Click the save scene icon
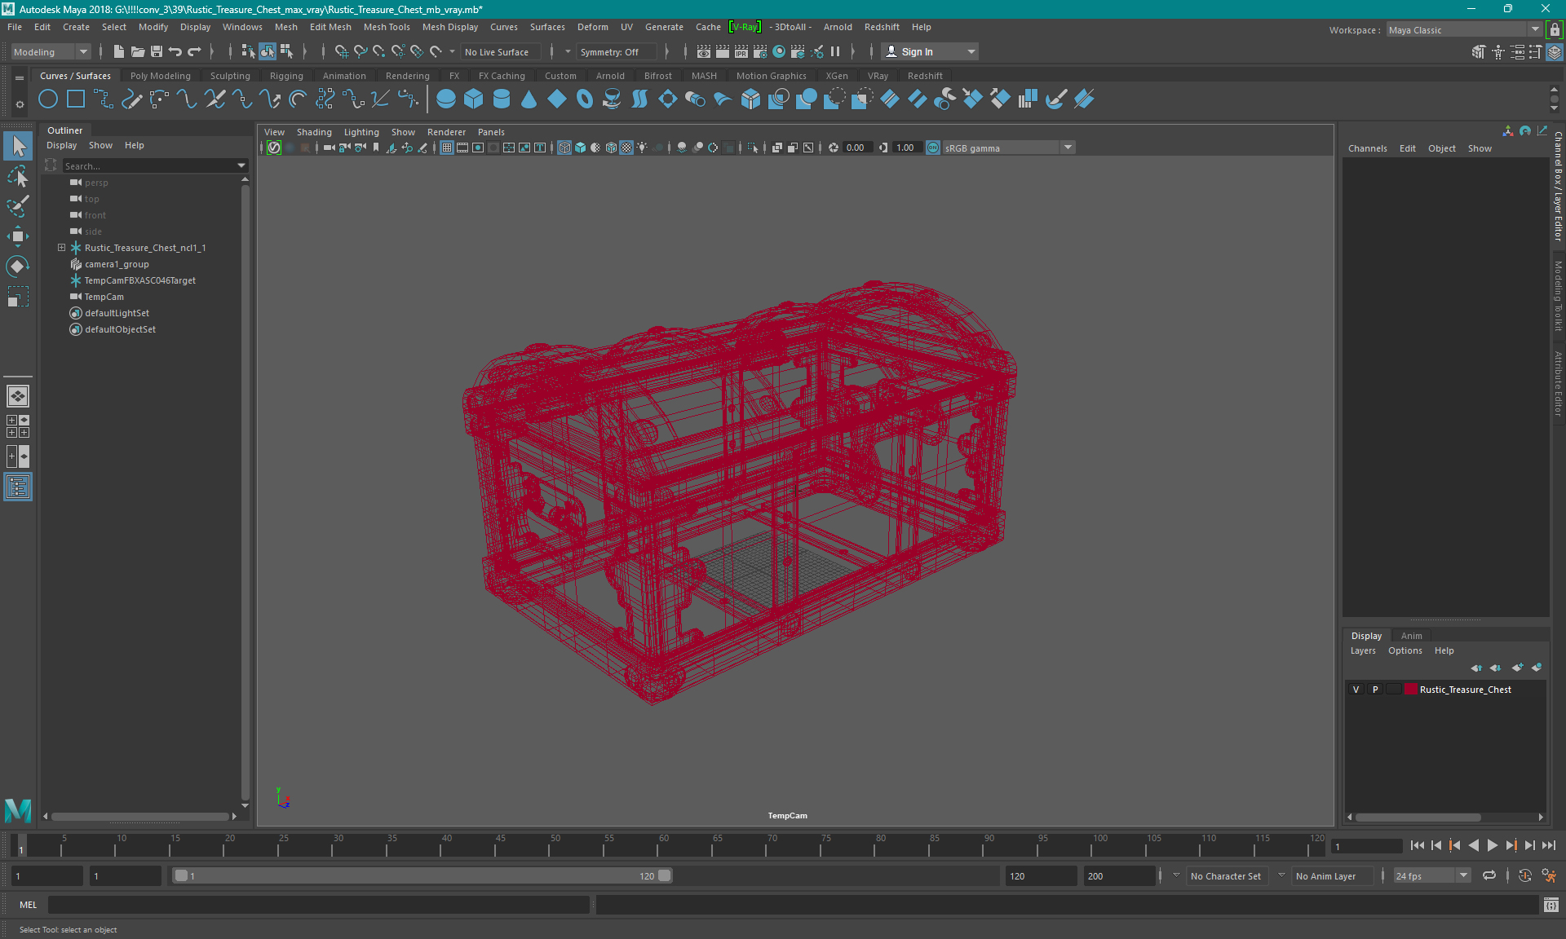This screenshot has width=1566, height=939. pyautogui.click(x=156, y=51)
